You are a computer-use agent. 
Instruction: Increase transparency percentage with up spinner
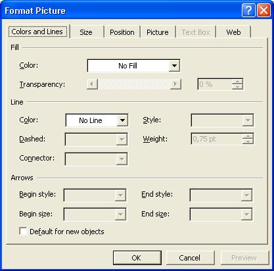point(237,82)
